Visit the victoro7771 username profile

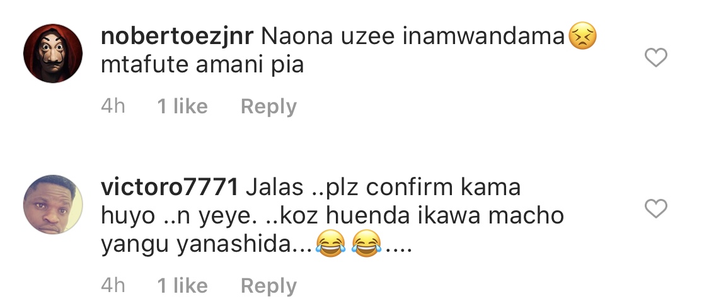(170, 187)
